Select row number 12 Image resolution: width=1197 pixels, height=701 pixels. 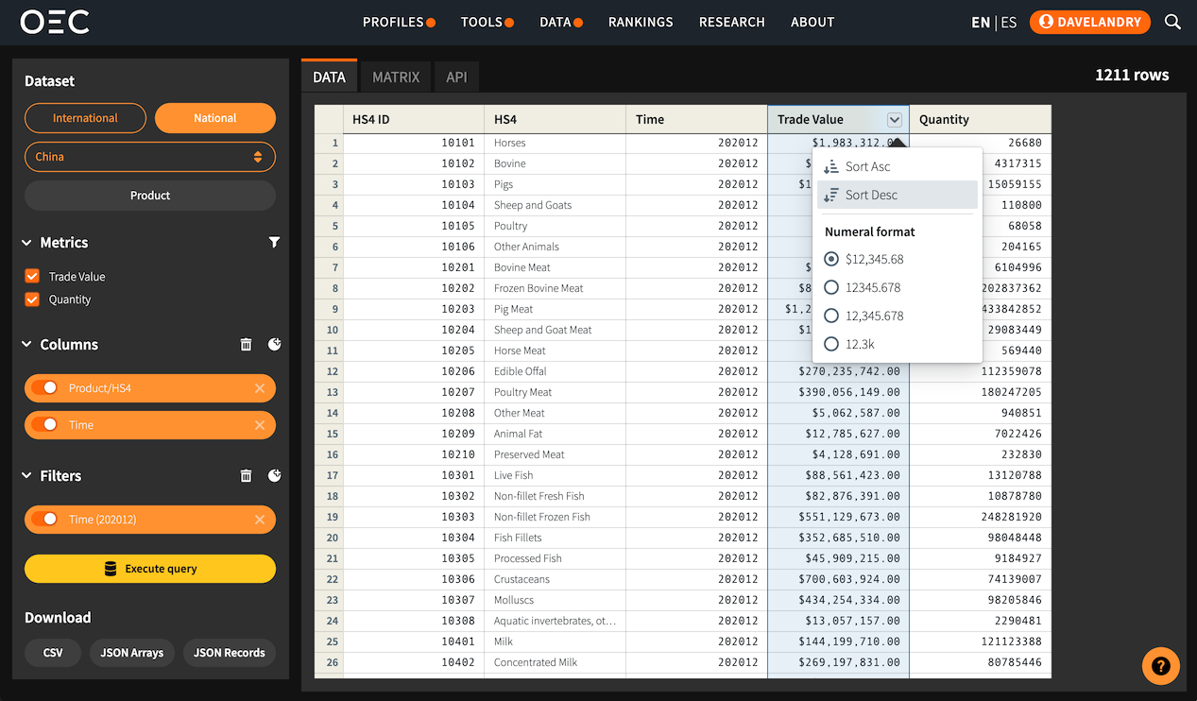(x=329, y=371)
